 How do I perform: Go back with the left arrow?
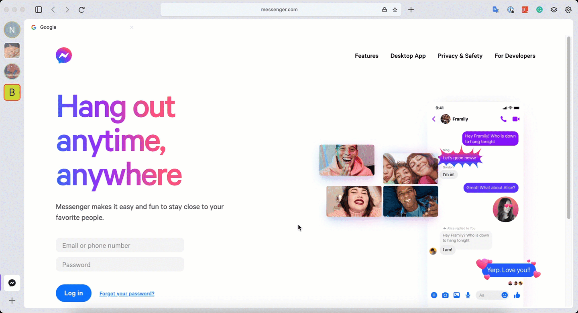pyautogui.click(x=53, y=10)
